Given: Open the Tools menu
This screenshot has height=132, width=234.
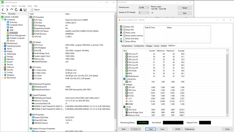Looking at the screenshot, I should pyautogui.click(x=30, y=6).
